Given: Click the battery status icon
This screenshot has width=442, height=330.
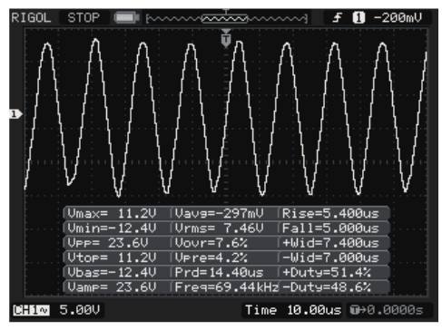Looking at the screenshot, I should tap(126, 17).
